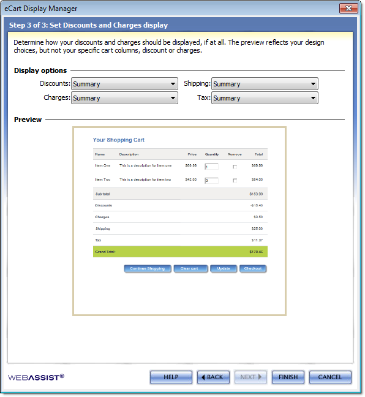Open the Discounts display dropdown
This screenshot has height=397, width=365.
pos(124,84)
